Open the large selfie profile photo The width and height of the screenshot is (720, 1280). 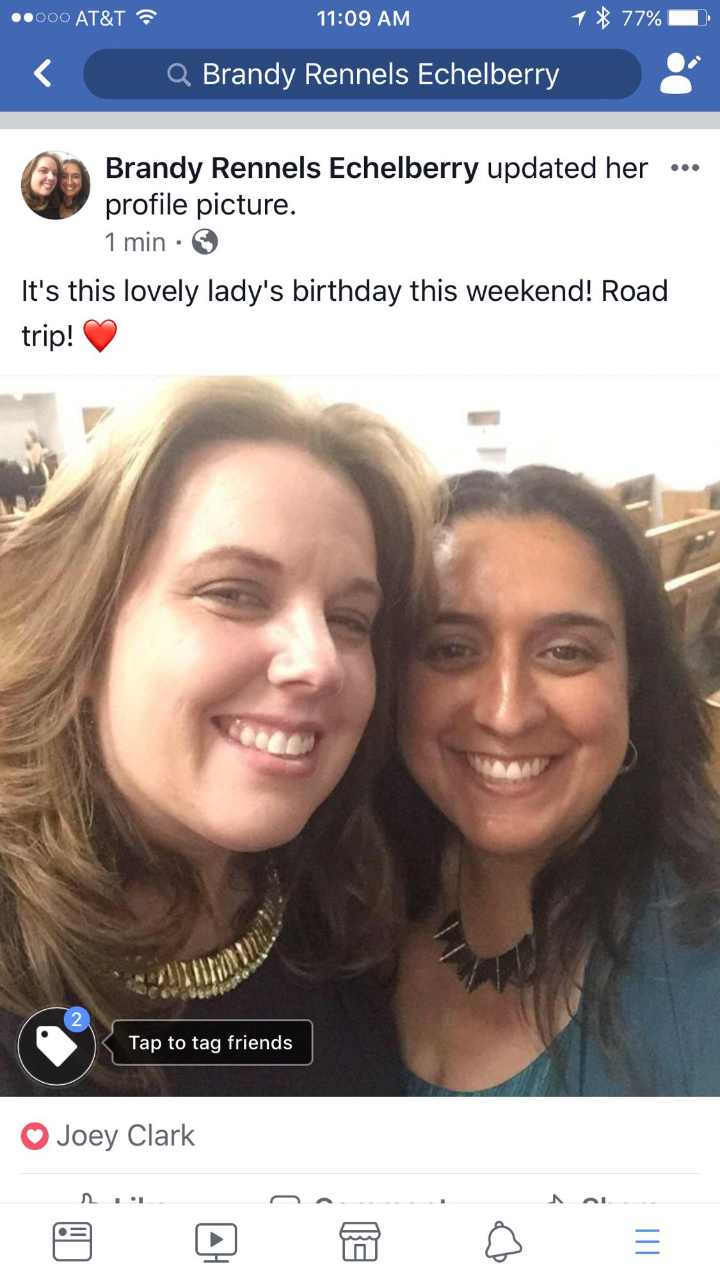click(x=360, y=736)
